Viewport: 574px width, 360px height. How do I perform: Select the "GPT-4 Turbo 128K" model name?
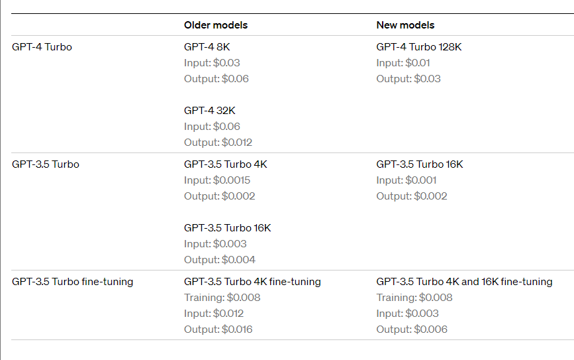[x=418, y=47]
